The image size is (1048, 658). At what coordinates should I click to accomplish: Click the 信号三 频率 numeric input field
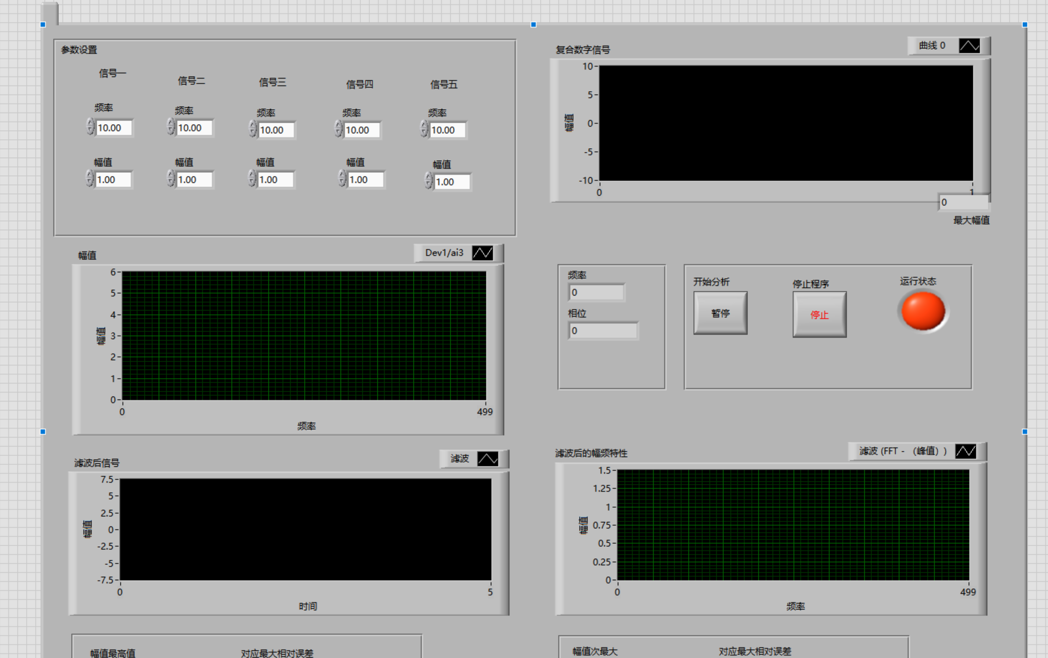coord(276,130)
